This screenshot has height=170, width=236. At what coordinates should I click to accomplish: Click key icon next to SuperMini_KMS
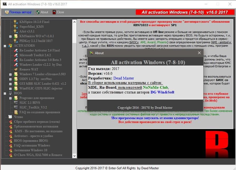click(16, 27)
